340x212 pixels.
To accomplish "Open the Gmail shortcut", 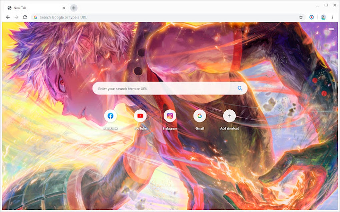I will 199,116.
